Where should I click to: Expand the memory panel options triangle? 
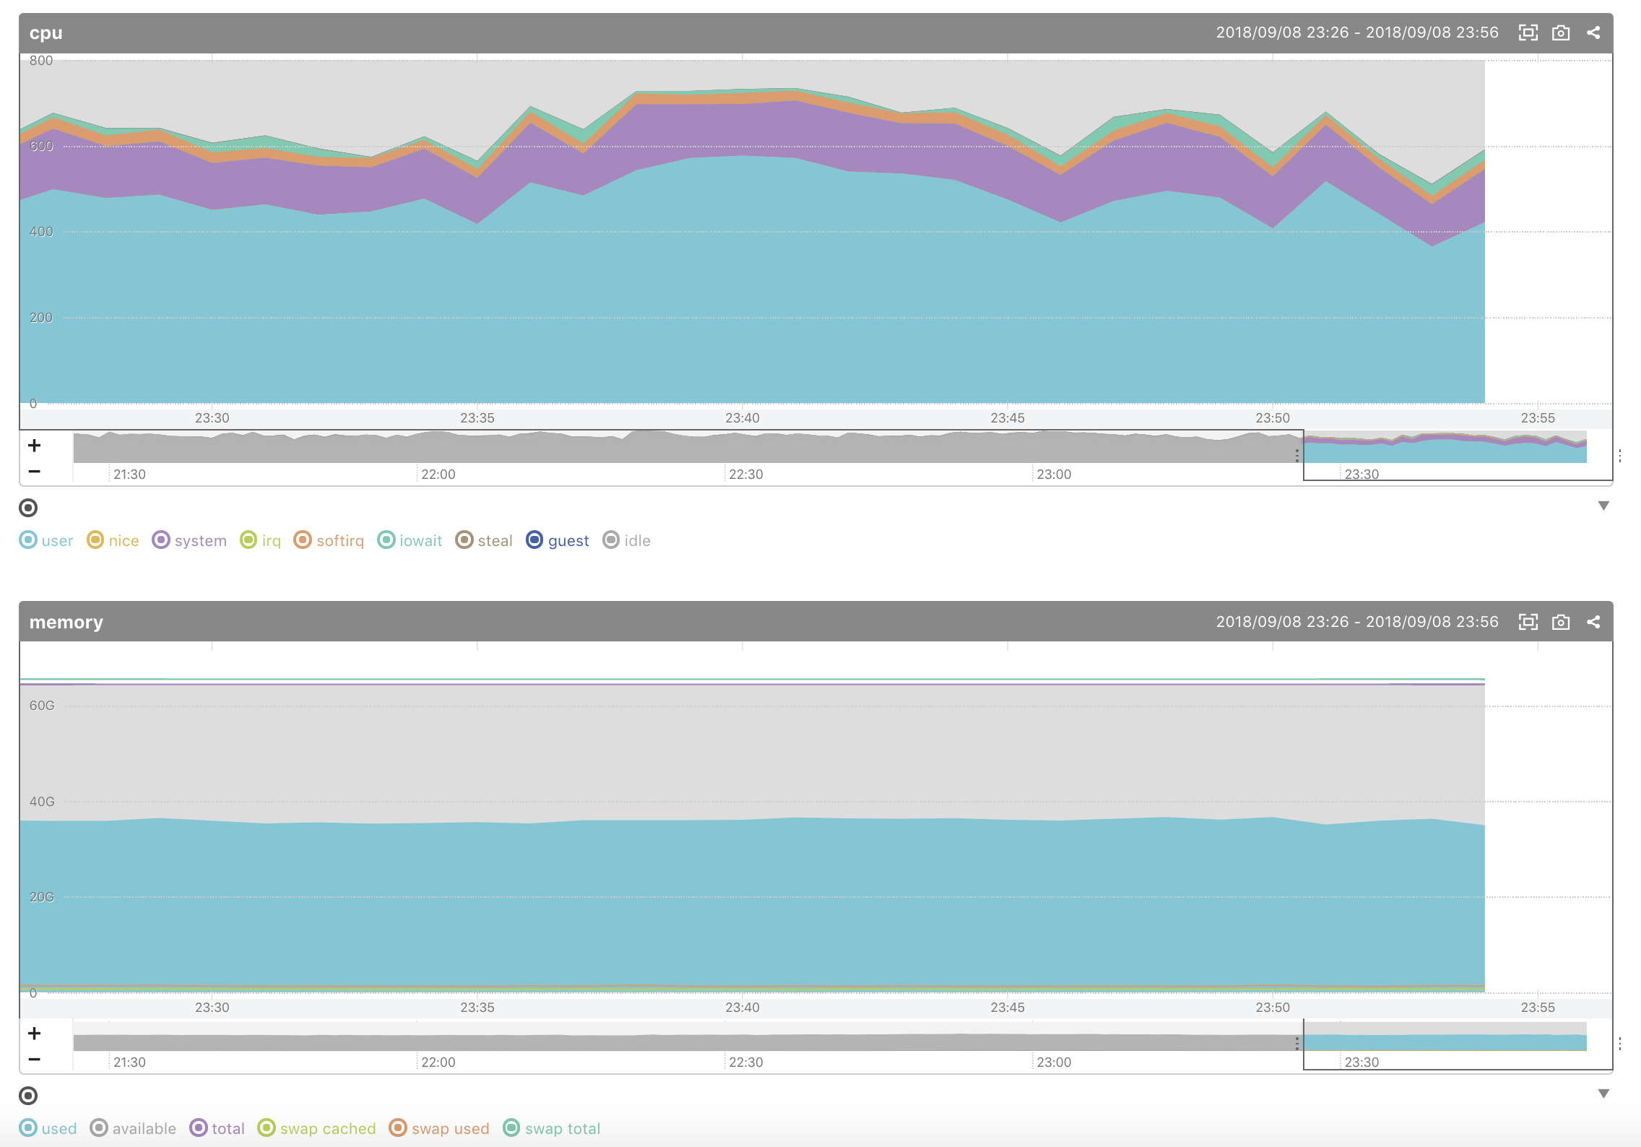pos(1604,1094)
